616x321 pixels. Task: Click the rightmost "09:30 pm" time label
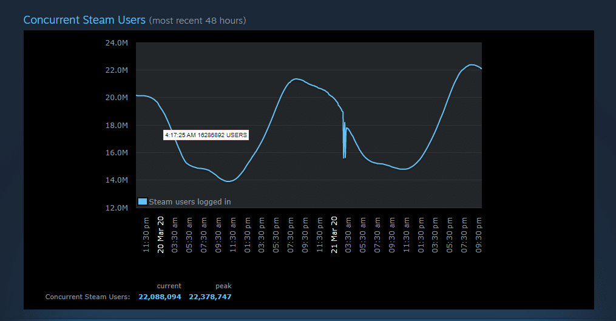478,235
